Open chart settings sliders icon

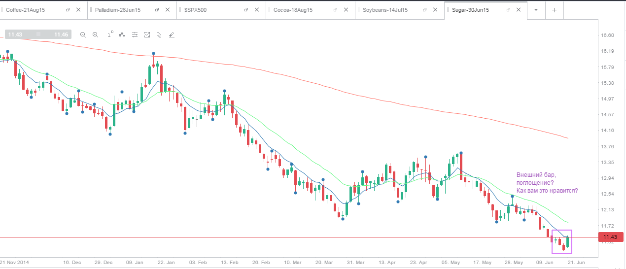tap(135, 34)
